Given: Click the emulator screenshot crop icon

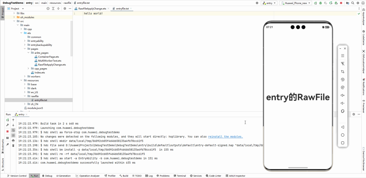Looking at the screenshot, I should coord(343,72).
